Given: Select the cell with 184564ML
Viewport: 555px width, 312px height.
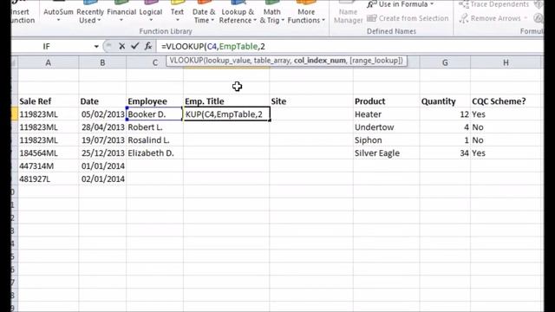Looking at the screenshot, I should [49, 153].
